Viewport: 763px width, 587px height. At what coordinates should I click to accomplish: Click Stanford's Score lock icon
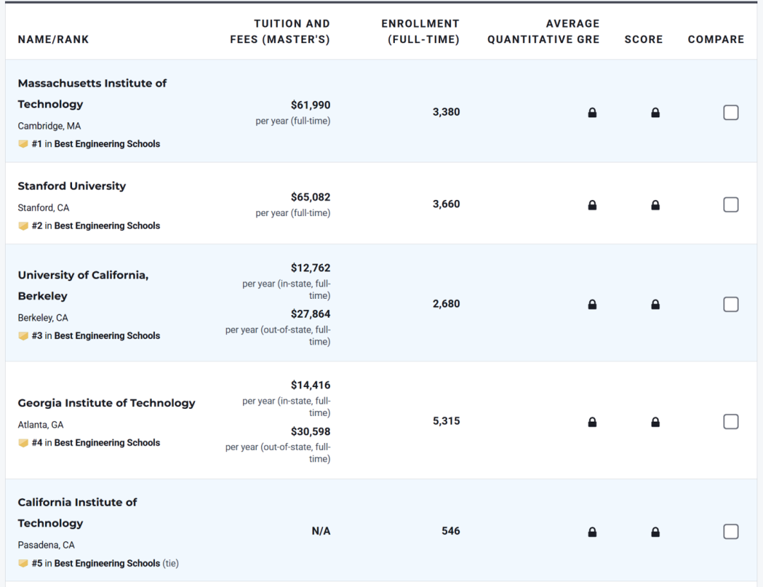[x=656, y=205]
